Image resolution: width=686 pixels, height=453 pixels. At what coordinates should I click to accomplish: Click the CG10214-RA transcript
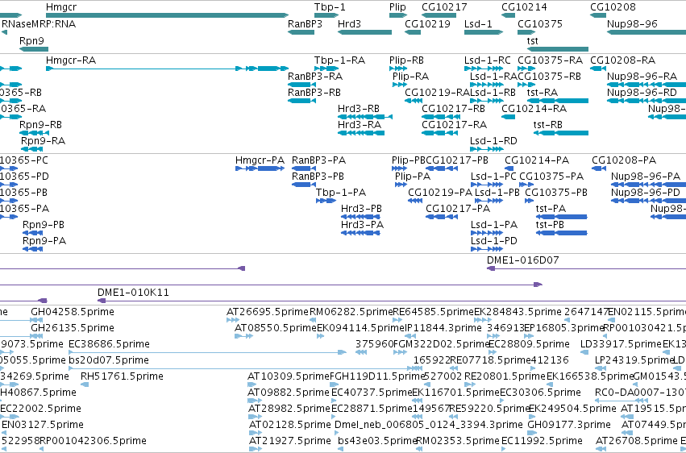pyautogui.click(x=509, y=117)
